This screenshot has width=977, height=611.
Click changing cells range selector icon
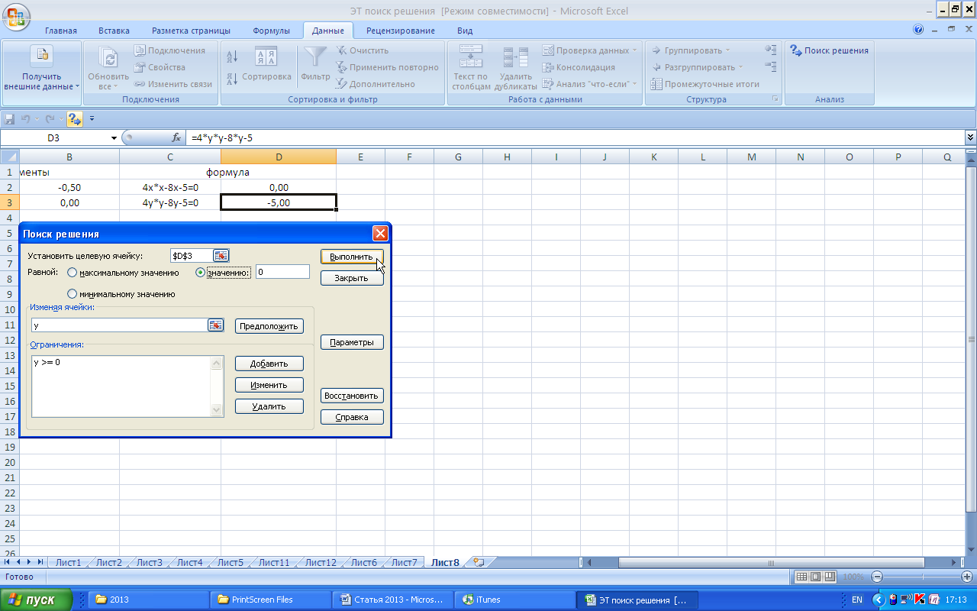point(215,325)
